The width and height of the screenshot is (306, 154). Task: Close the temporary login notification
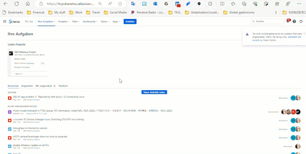304,33
